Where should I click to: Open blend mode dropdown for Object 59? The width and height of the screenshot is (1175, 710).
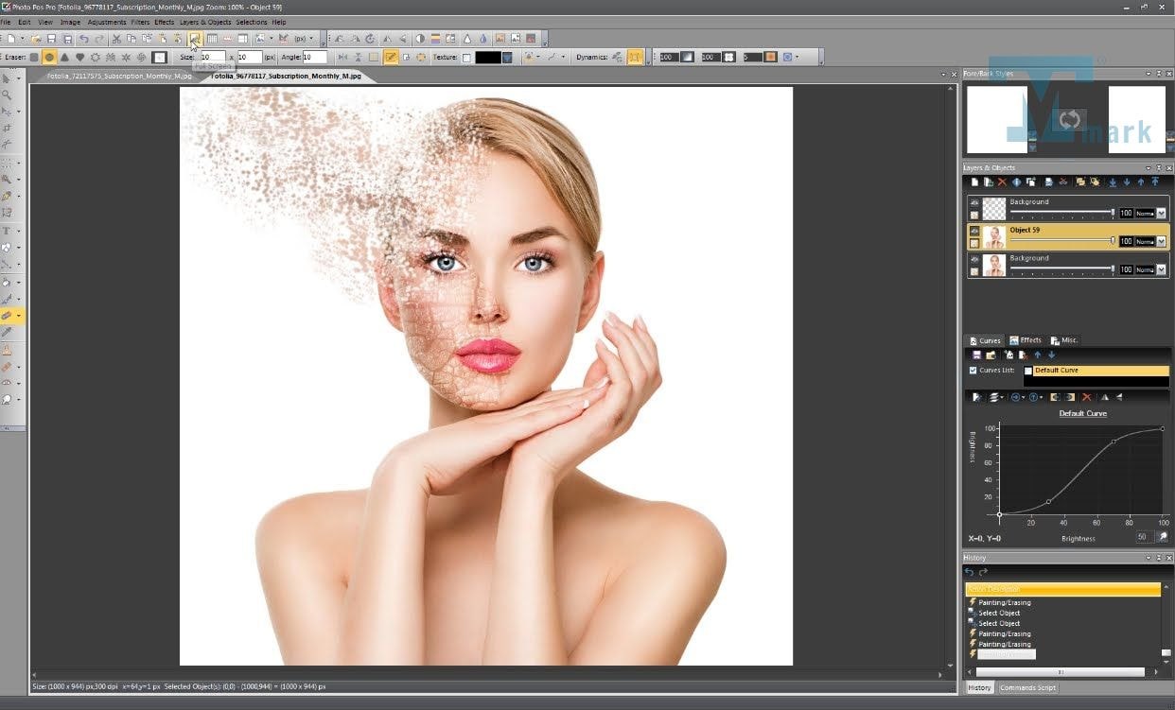[x=1161, y=242]
